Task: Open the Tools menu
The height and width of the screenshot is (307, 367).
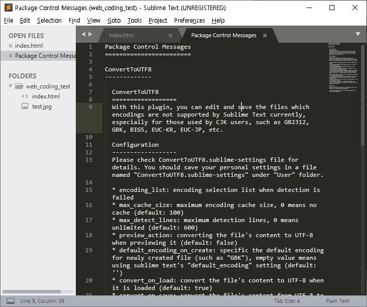Action: tap(135, 21)
